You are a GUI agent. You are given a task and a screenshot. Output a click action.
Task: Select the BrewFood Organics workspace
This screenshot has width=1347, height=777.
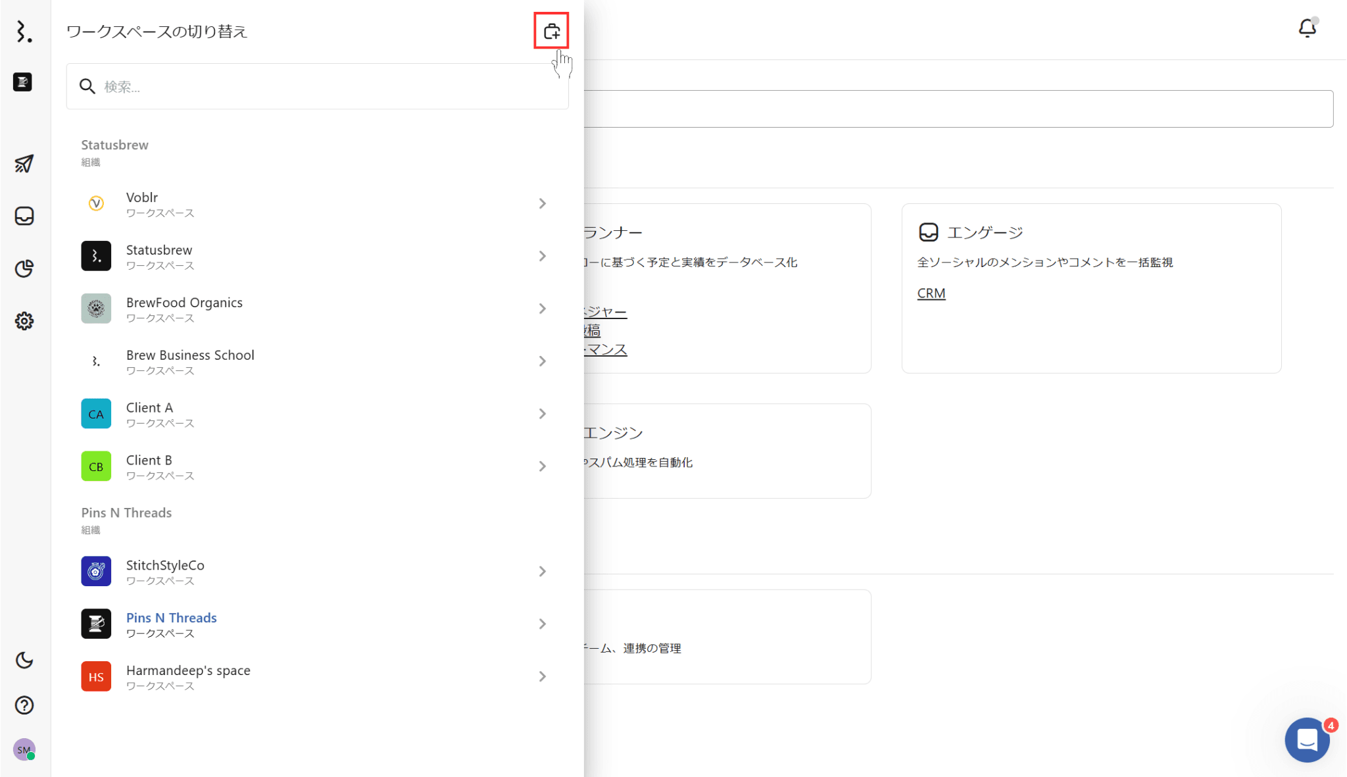pyautogui.click(x=184, y=309)
